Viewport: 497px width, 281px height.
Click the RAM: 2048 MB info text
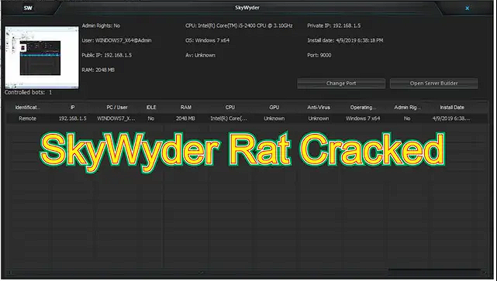pos(98,70)
